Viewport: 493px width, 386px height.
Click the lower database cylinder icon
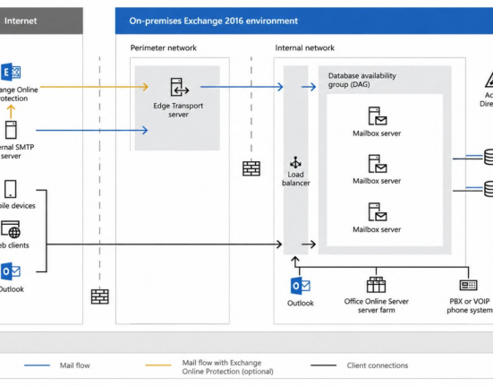pos(489,189)
